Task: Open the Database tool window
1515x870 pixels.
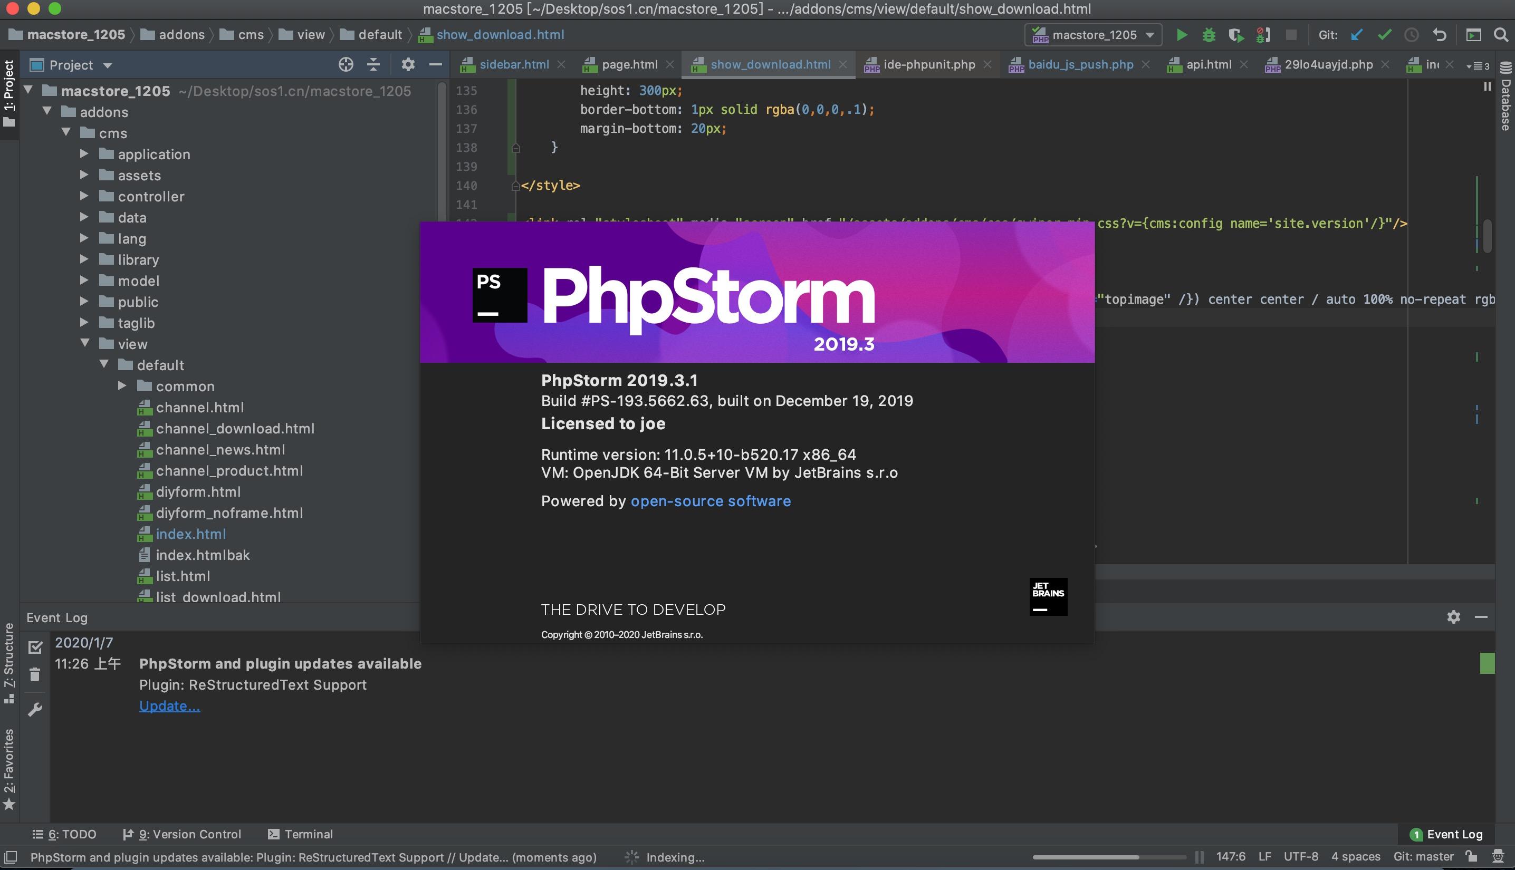Action: (1506, 95)
